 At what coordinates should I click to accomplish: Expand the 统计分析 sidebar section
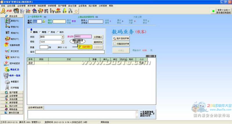tap(12, 106)
